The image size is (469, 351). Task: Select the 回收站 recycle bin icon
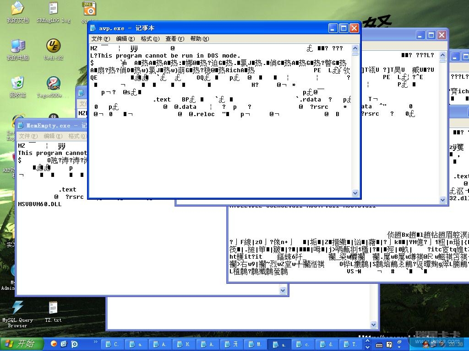tap(18, 84)
